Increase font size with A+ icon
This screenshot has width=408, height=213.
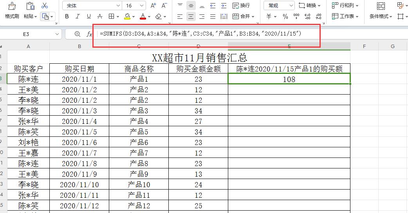[x=153, y=5]
